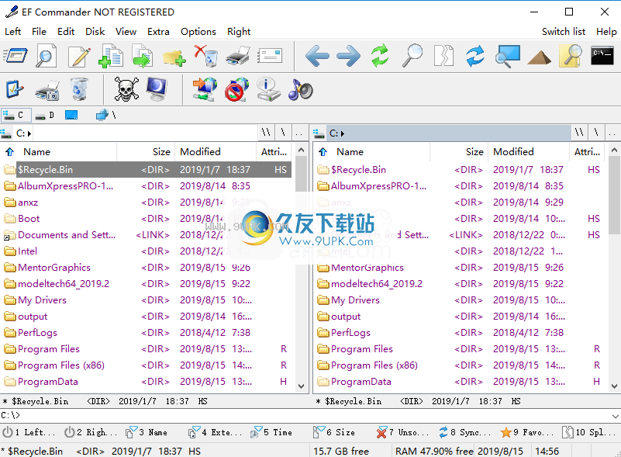621x457 pixels.
Task: Open the Right menu
Action: tap(239, 32)
